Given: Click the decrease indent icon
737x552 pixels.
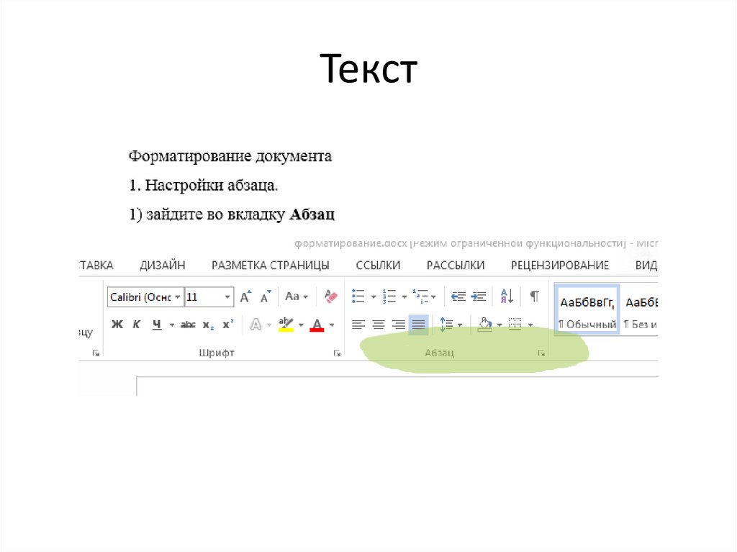Looking at the screenshot, I should pos(458,297).
